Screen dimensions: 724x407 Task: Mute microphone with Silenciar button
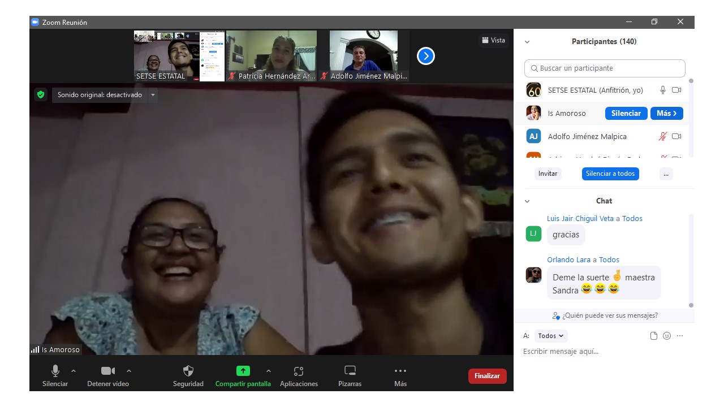[55, 376]
